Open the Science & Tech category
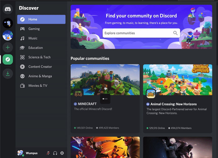Screen dimensions: 218x158 click(41, 57)
